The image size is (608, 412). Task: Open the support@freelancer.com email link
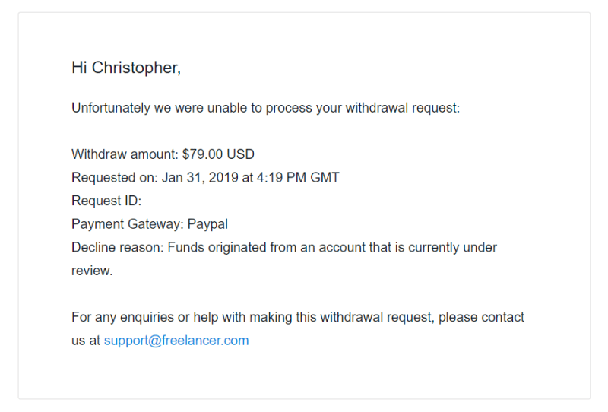pyautogui.click(x=176, y=341)
